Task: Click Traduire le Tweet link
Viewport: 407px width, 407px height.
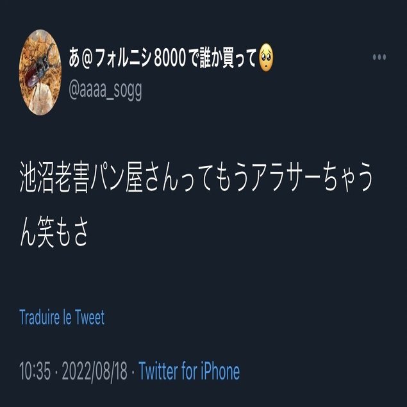Action: click(62, 317)
